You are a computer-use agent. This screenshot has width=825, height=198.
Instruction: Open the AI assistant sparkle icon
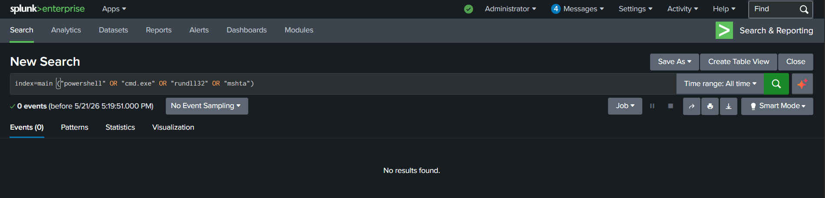(x=802, y=84)
